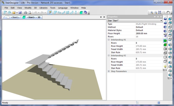Image resolution: width=174 pixels, height=106 pixels.
Task: Open the undo history dropdown arrow
Action: (39, 13)
